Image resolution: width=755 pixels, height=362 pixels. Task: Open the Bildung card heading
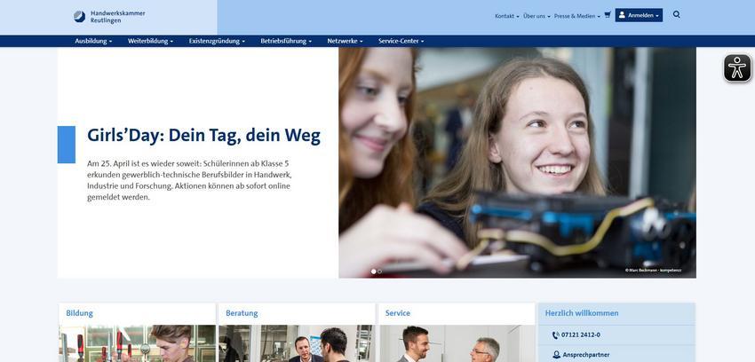tap(79, 313)
